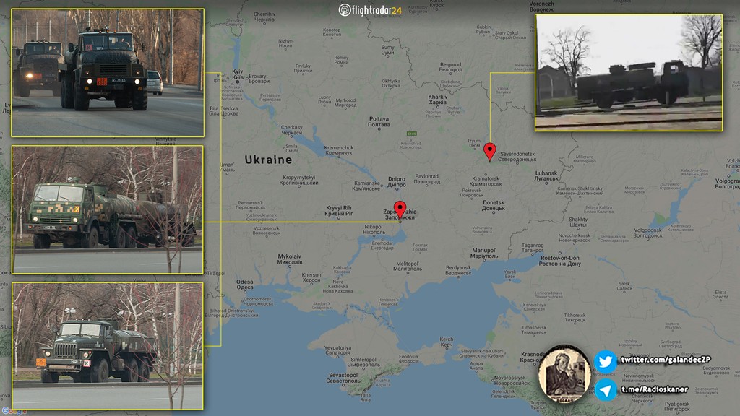Viewport: 740px width, 416px height.
Task: Click the Odesa city label
Action: tap(245, 285)
